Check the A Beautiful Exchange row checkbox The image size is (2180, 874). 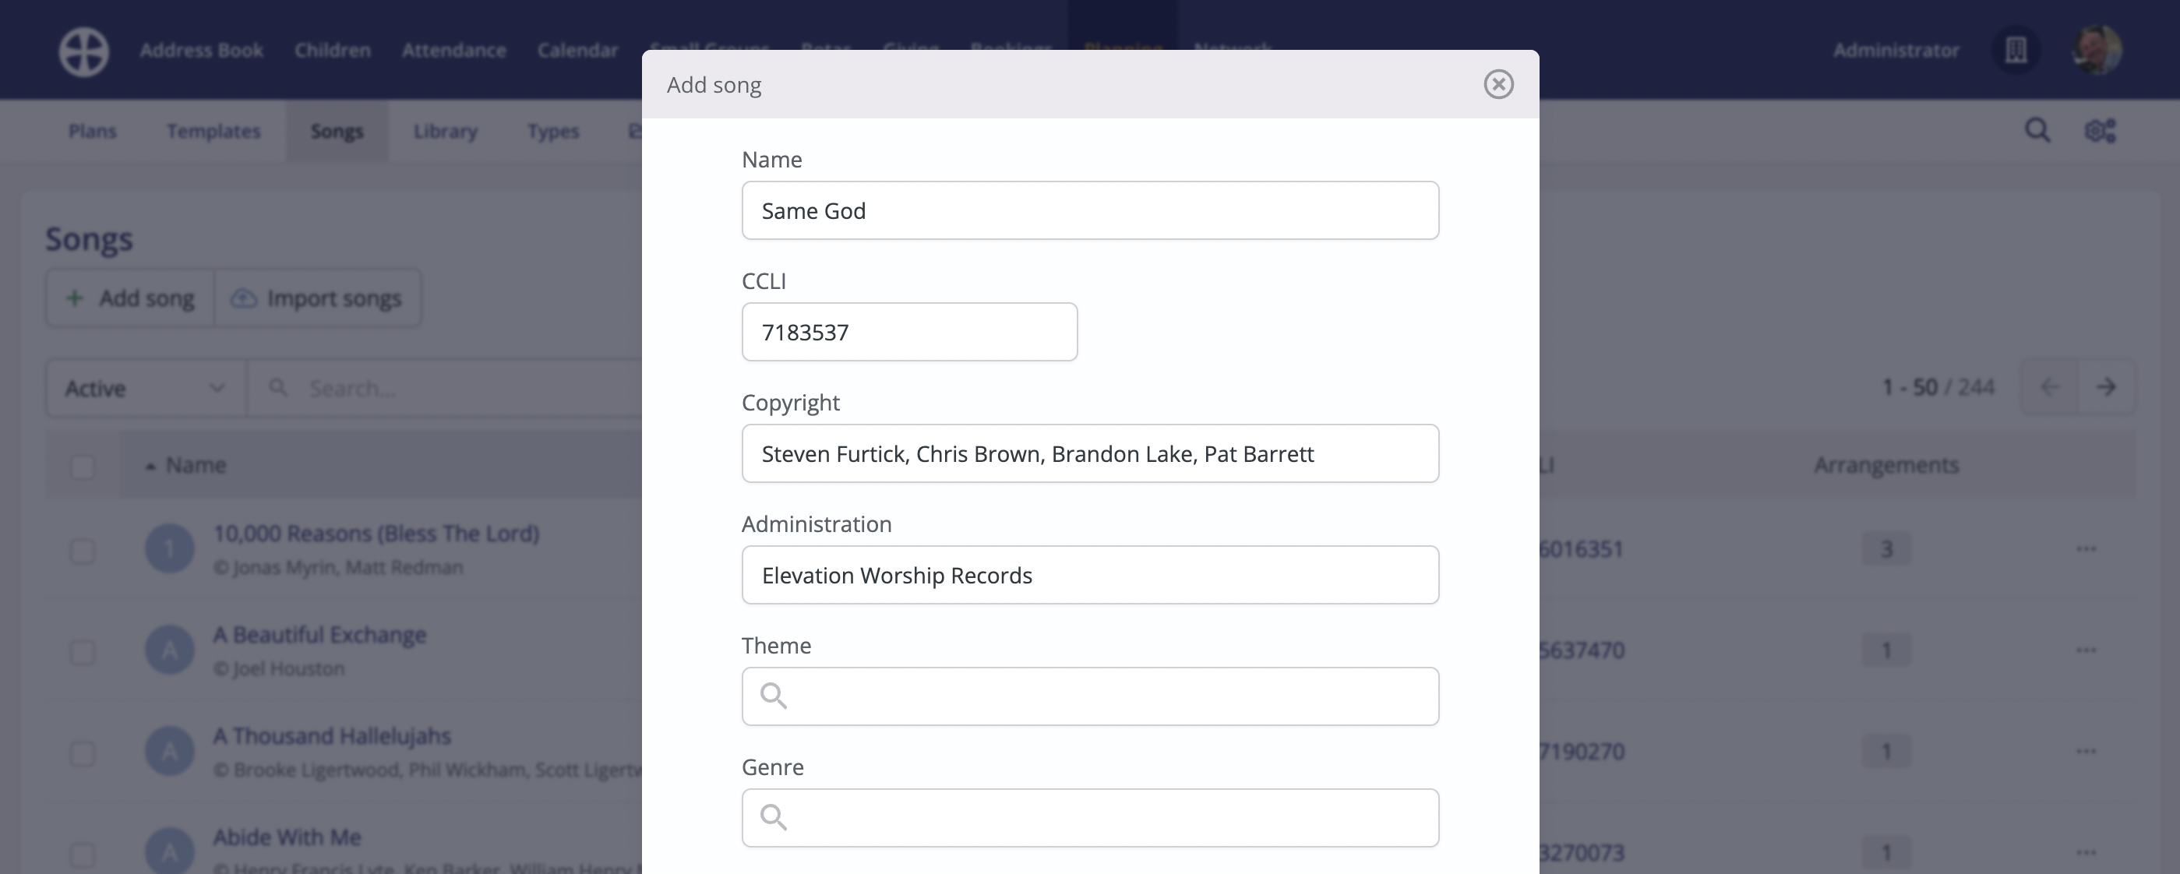pos(82,652)
